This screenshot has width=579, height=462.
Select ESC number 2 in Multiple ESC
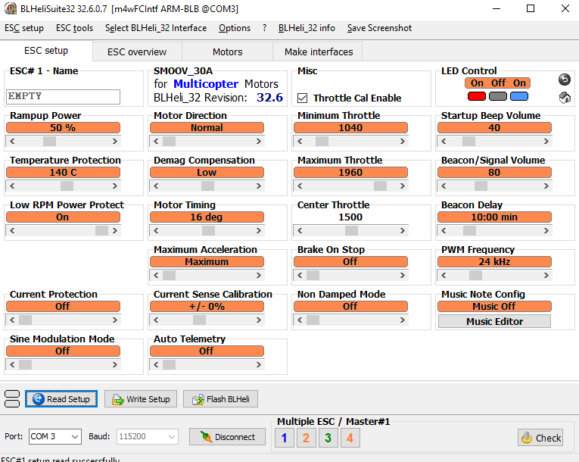point(306,438)
